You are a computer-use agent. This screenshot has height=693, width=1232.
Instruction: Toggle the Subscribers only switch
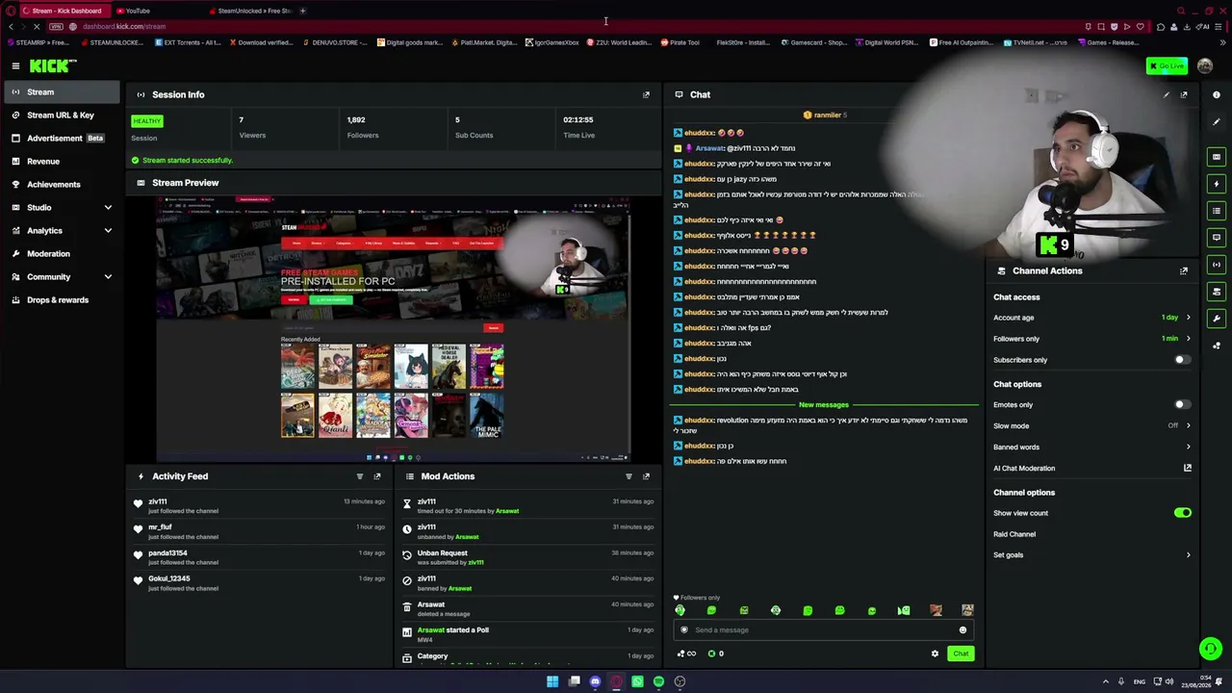pyautogui.click(x=1182, y=360)
